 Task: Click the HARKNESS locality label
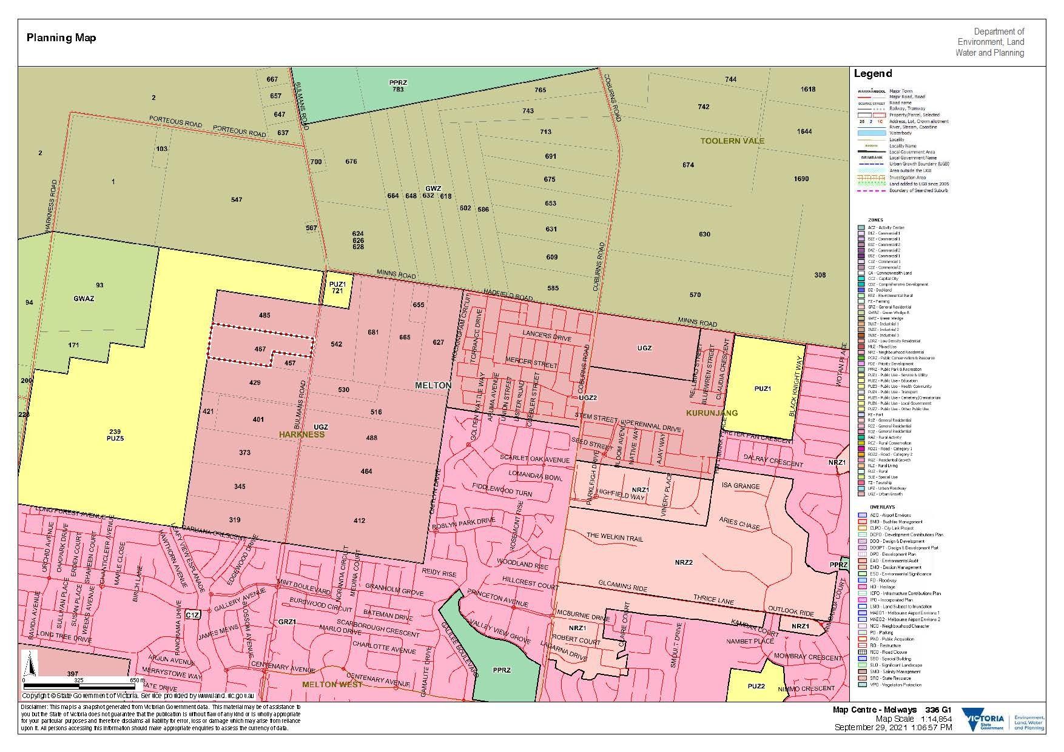(x=301, y=434)
